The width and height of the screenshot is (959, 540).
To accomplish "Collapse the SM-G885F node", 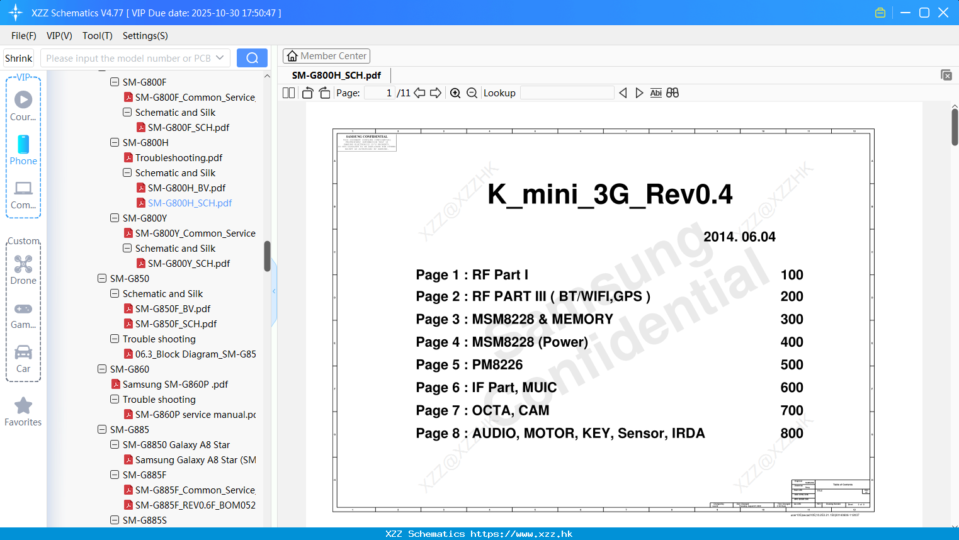I will (x=115, y=475).
